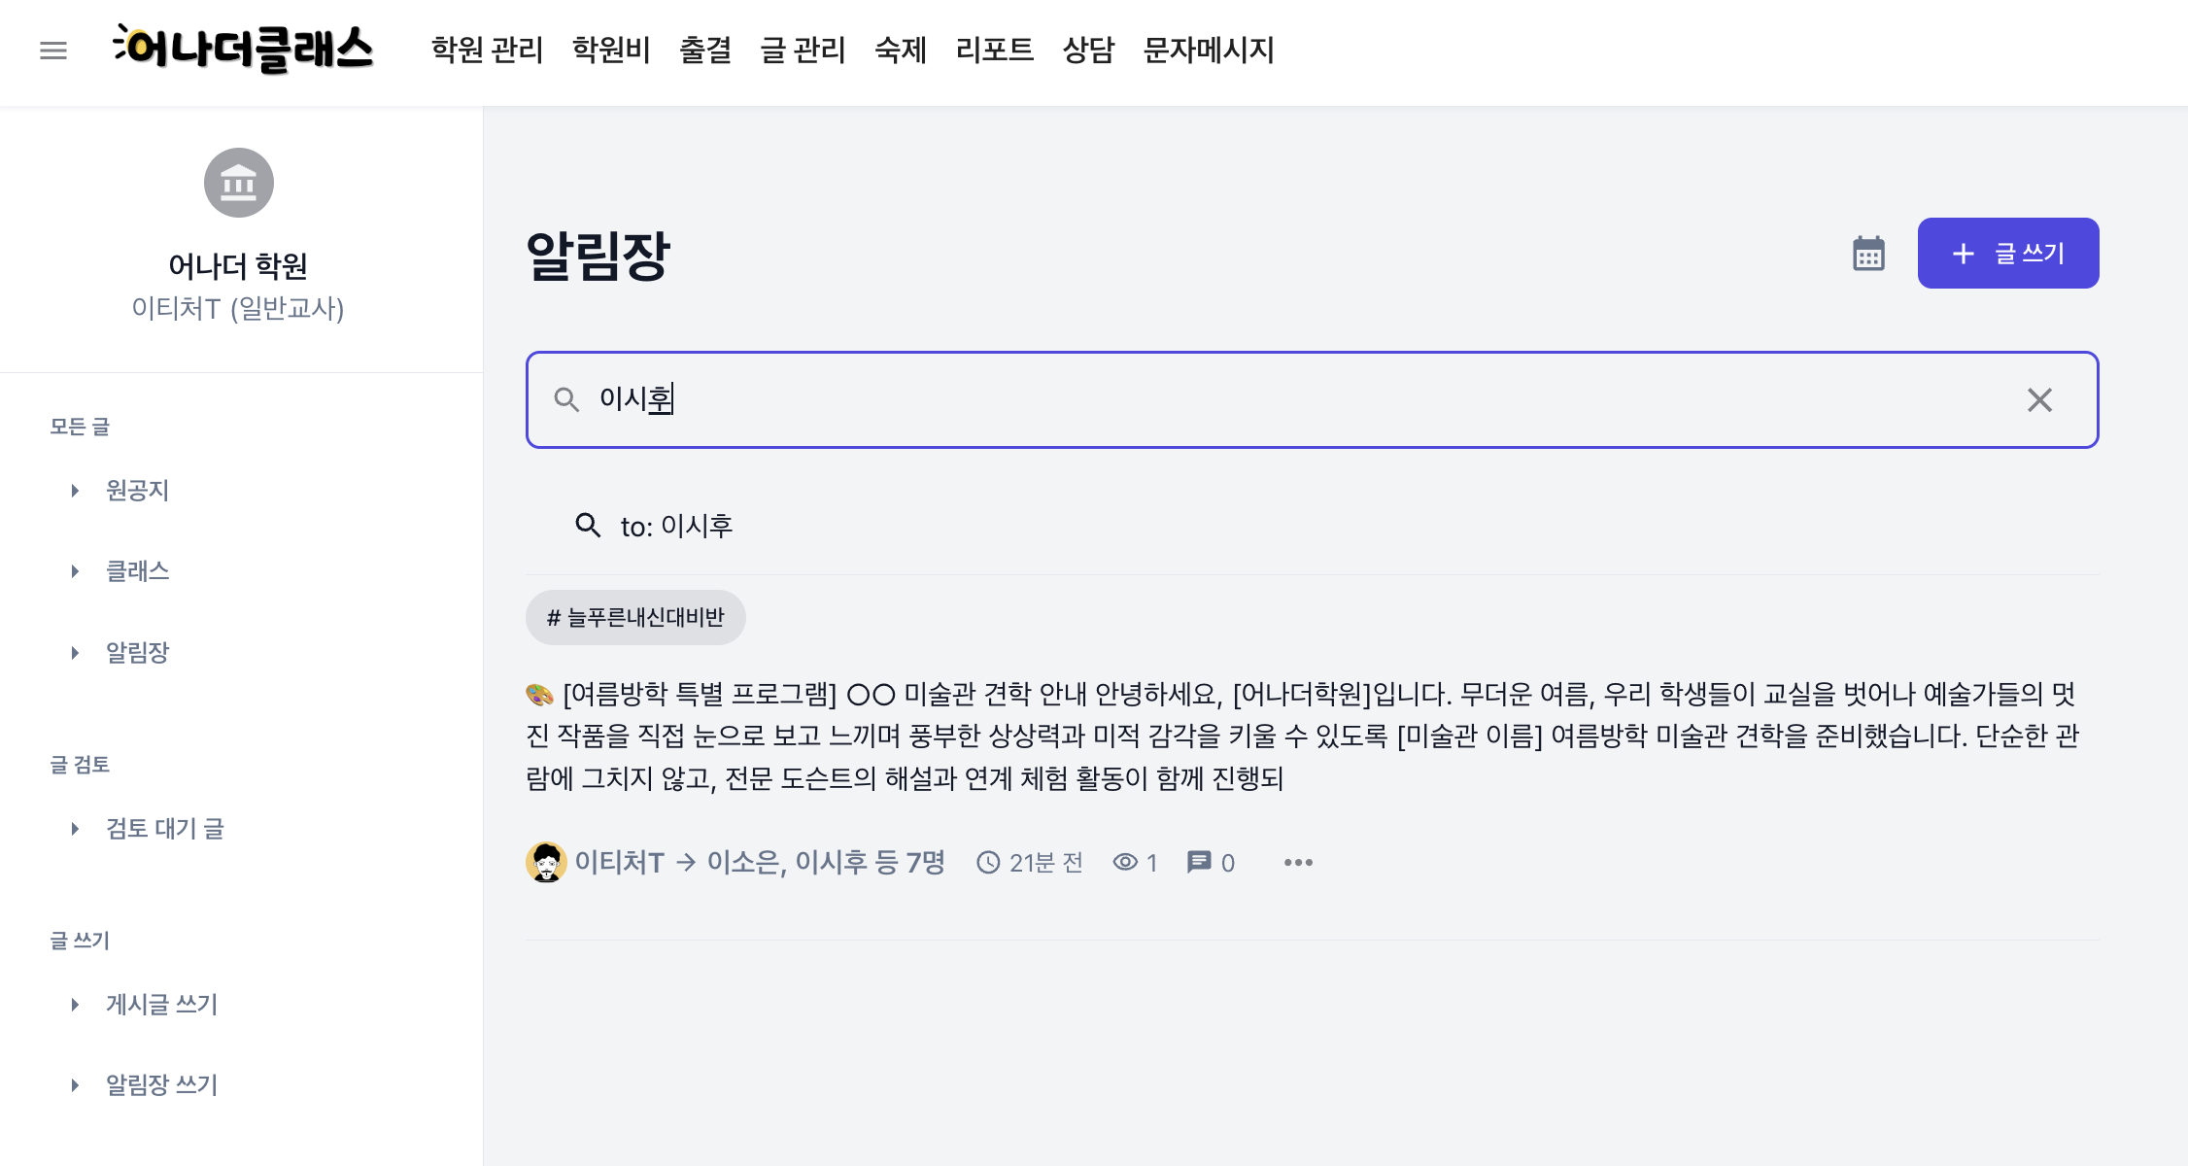Expand the 게시글 쓰기 arrow
The width and height of the screenshot is (2188, 1166).
[75, 1005]
